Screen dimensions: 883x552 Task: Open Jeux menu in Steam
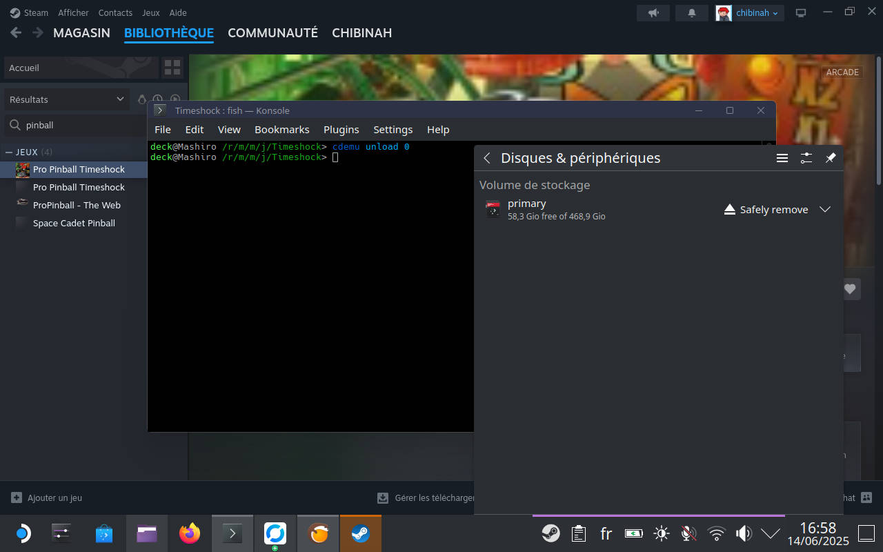pos(150,12)
